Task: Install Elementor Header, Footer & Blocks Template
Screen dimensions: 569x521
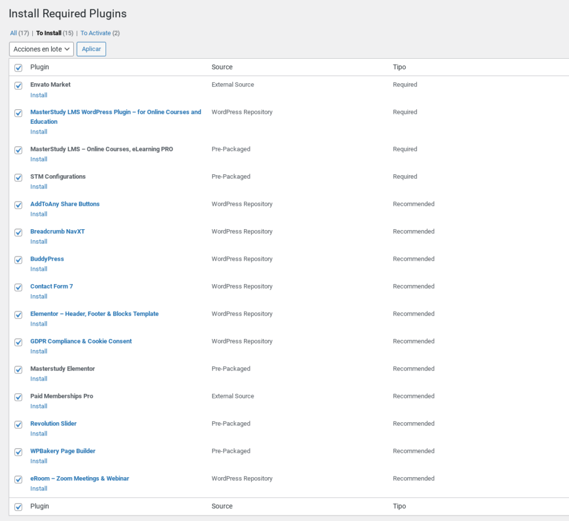Action: point(39,324)
